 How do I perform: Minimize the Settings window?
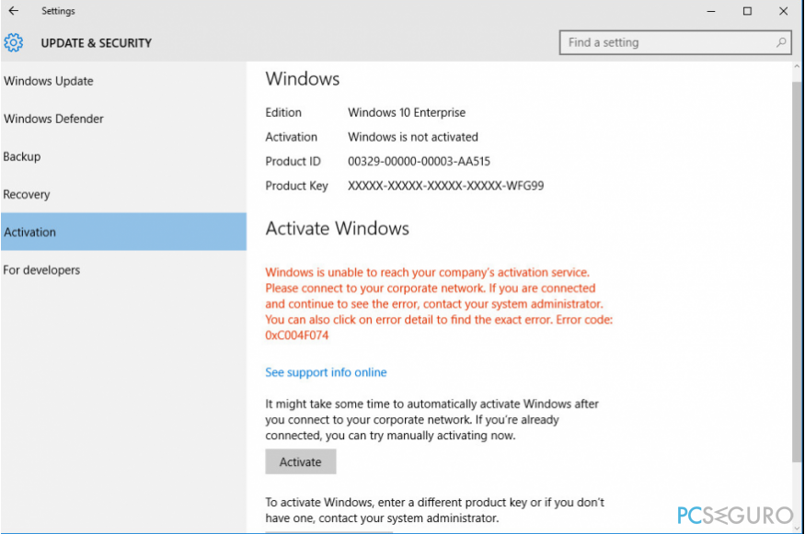click(x=711, y=11)
